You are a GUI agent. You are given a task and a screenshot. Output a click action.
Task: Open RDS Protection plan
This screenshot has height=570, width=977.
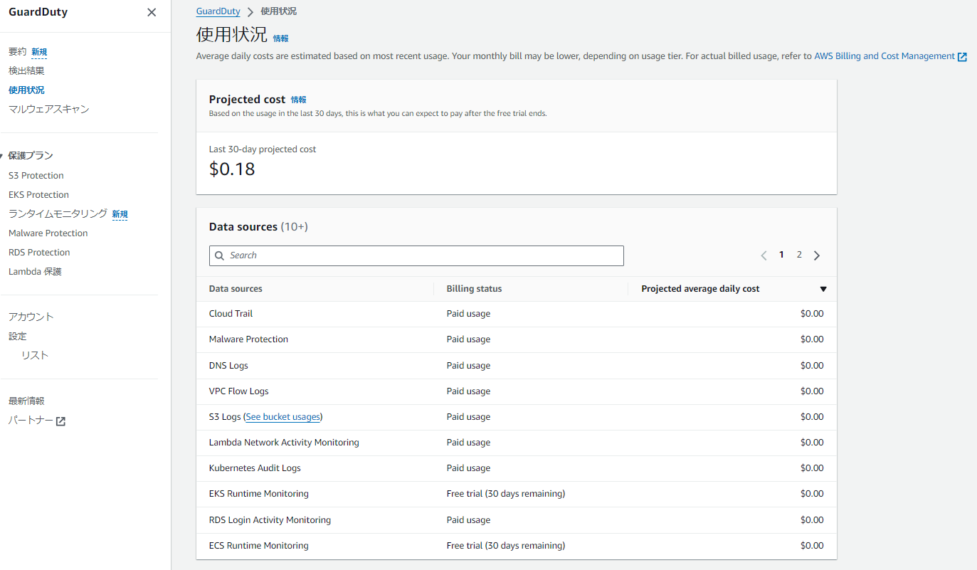click(x=39, y=253)
